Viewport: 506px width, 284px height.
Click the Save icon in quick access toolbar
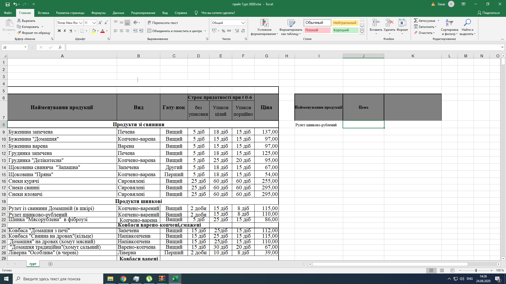[7, 4]
